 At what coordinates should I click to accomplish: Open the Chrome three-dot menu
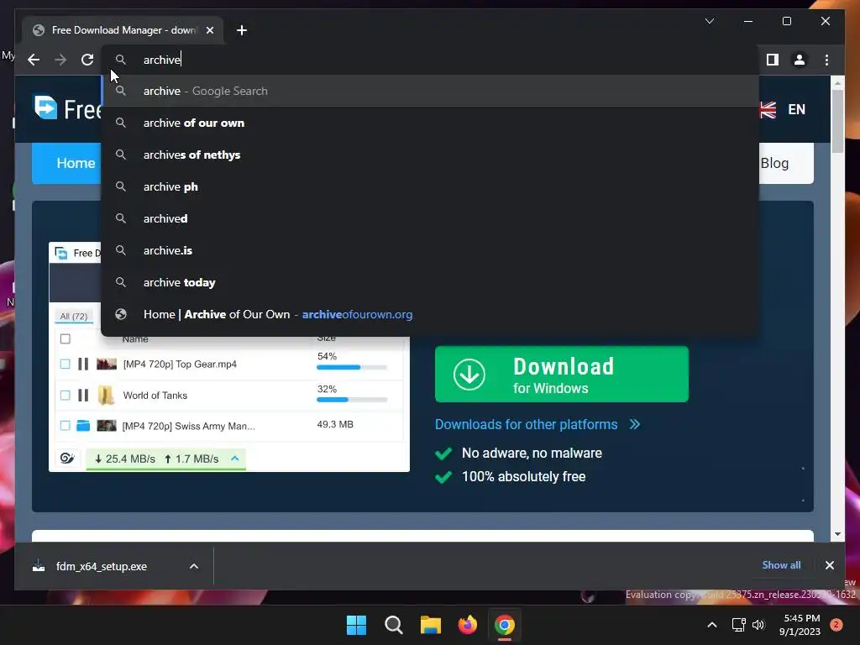[x=826, y=60]
